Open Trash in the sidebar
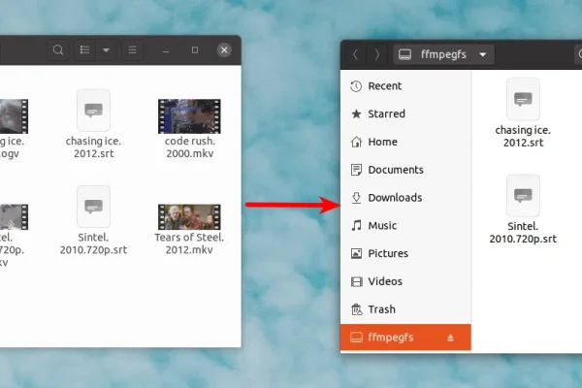 (x=405, y=309)
